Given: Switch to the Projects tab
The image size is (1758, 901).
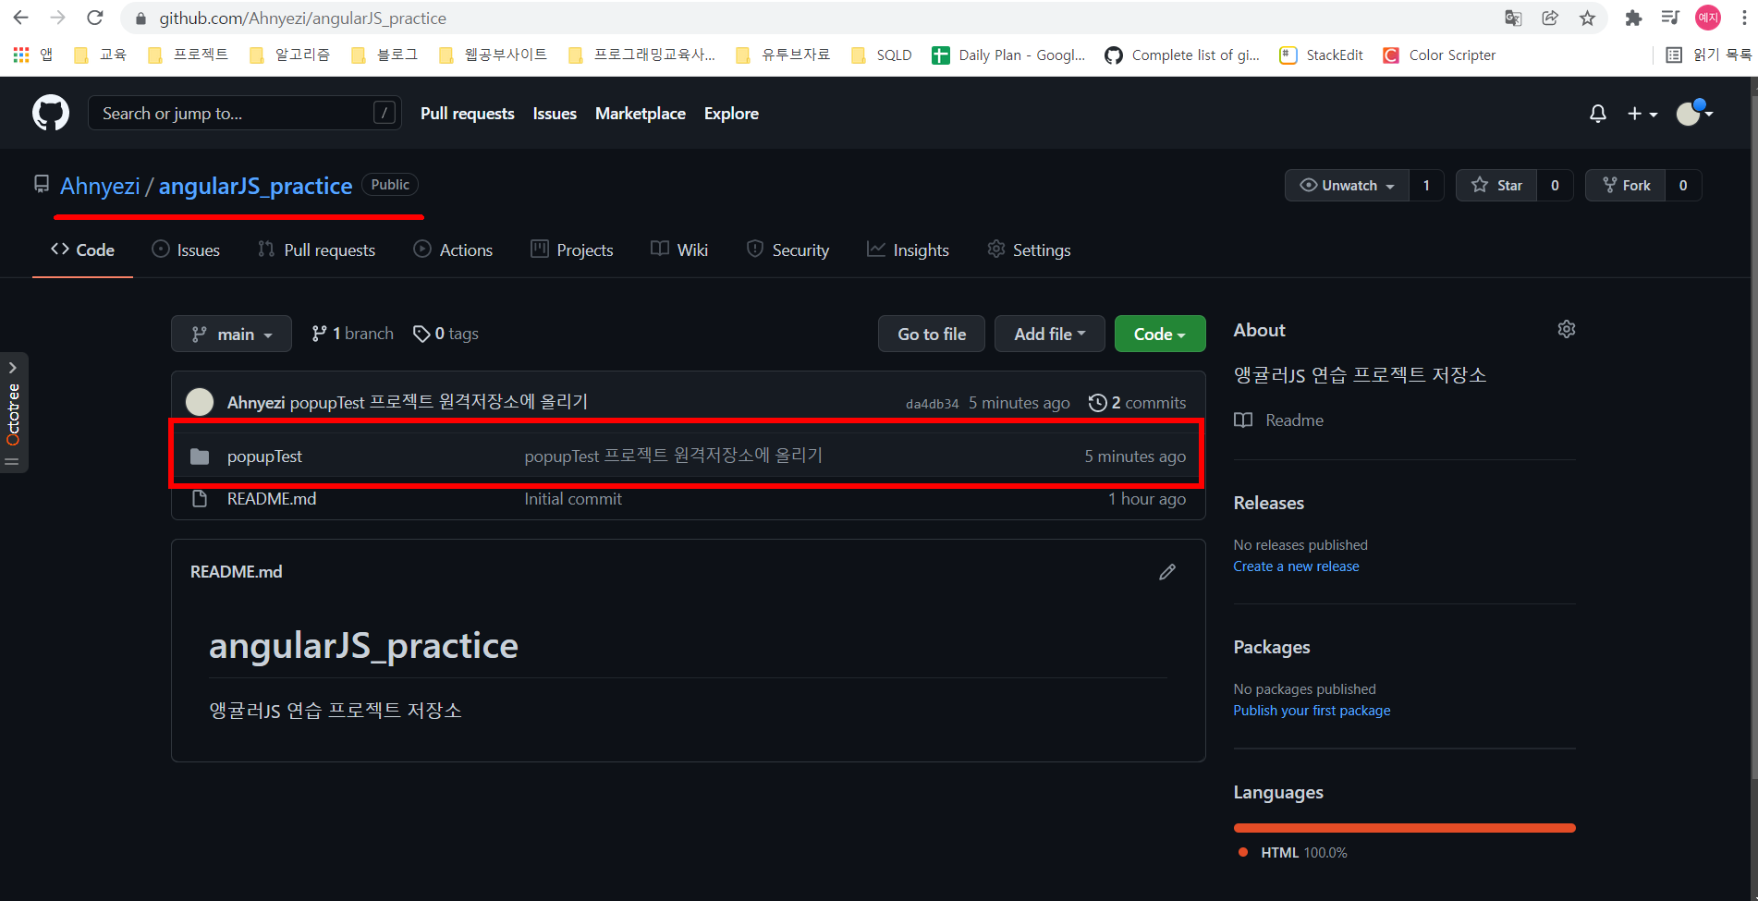Looking at the screenshot, I should [x=571, y=250].
